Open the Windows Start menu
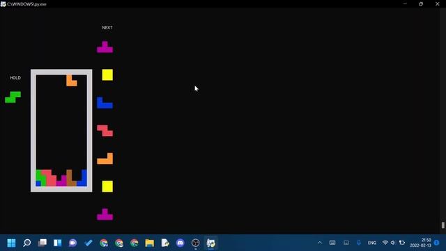 point(11,243)
